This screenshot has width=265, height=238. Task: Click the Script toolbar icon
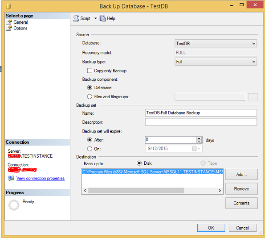[76, 18]
